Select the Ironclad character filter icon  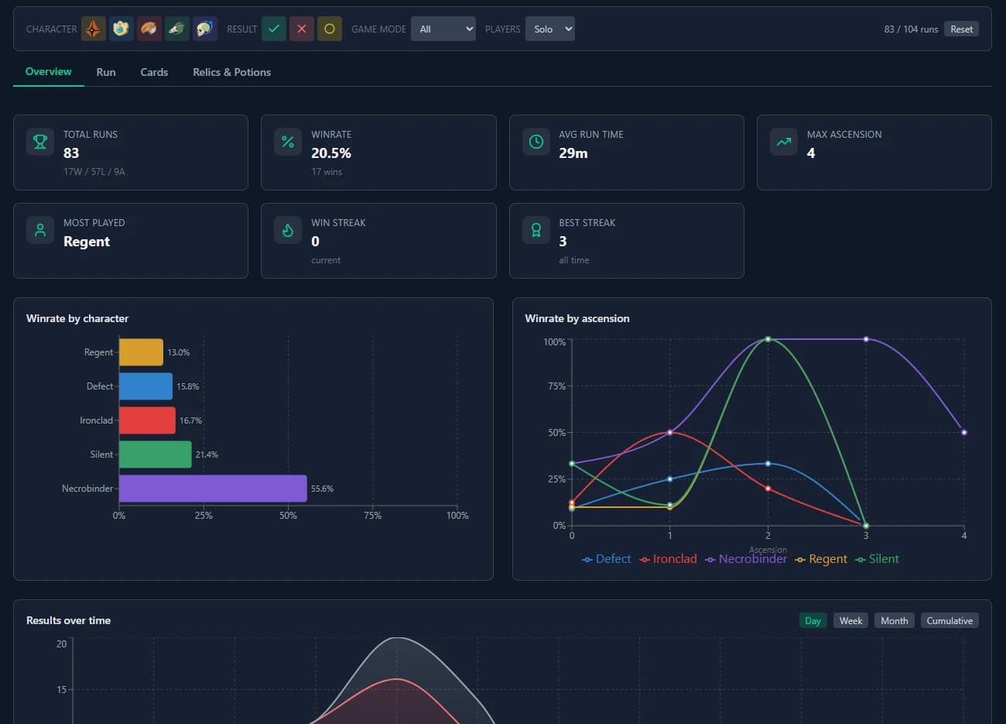tap(149, 29)
